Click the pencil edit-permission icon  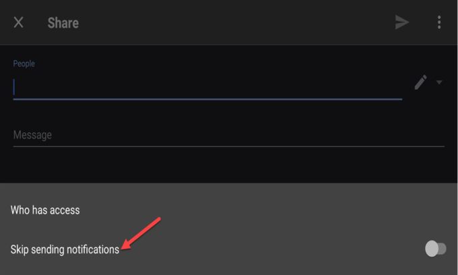point(421,82)
